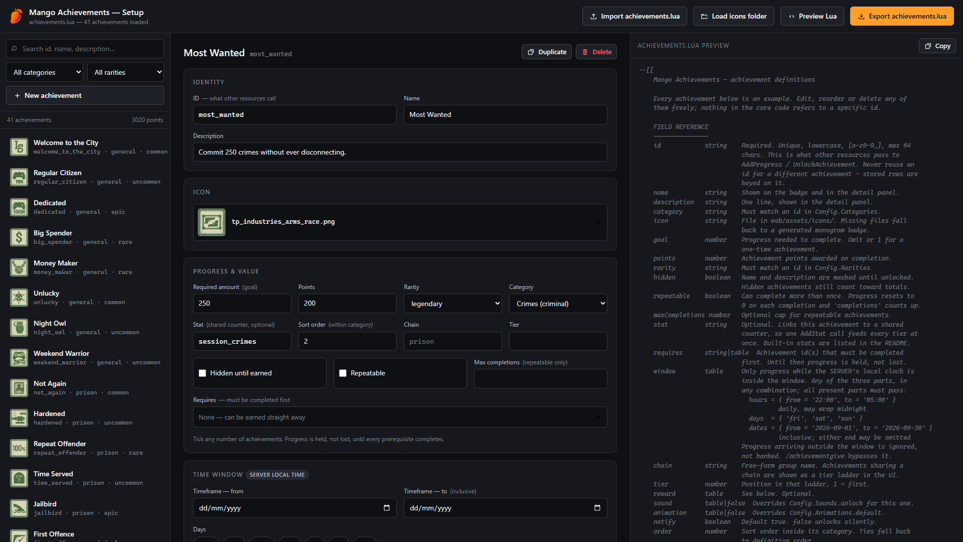Click the Night Owl badge icon
This screenshot has width=963, height=542.
(19, 328)
